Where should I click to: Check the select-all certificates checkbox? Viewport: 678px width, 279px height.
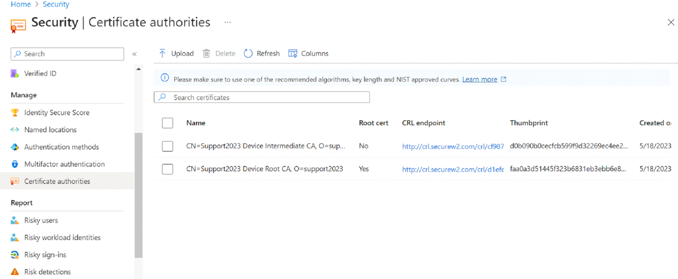click(x=167, y=123)
